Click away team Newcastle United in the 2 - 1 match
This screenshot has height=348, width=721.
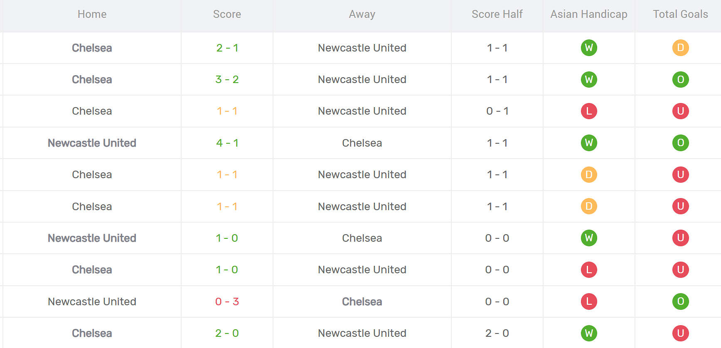362,48
